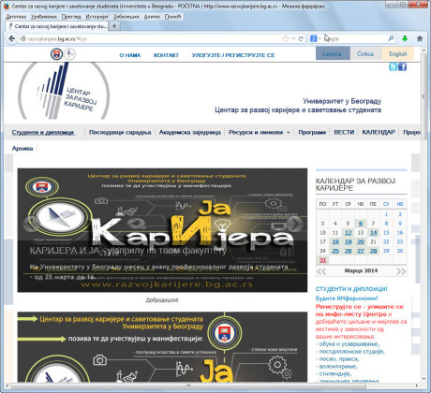This screenshot has height=393, width=431.
Task: Bookmark this page with the star icon
Action: pos(285,38)
